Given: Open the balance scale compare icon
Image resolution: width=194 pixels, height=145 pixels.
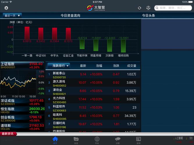Looking at the screenshot, I should coord(148,8).
